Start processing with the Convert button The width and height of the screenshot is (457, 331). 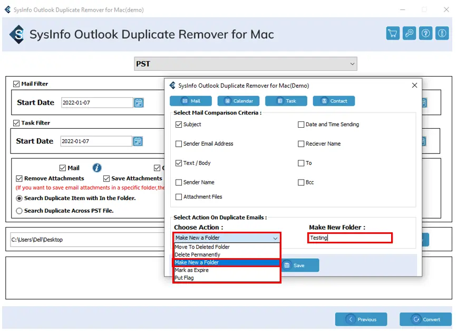pos(425,319)
